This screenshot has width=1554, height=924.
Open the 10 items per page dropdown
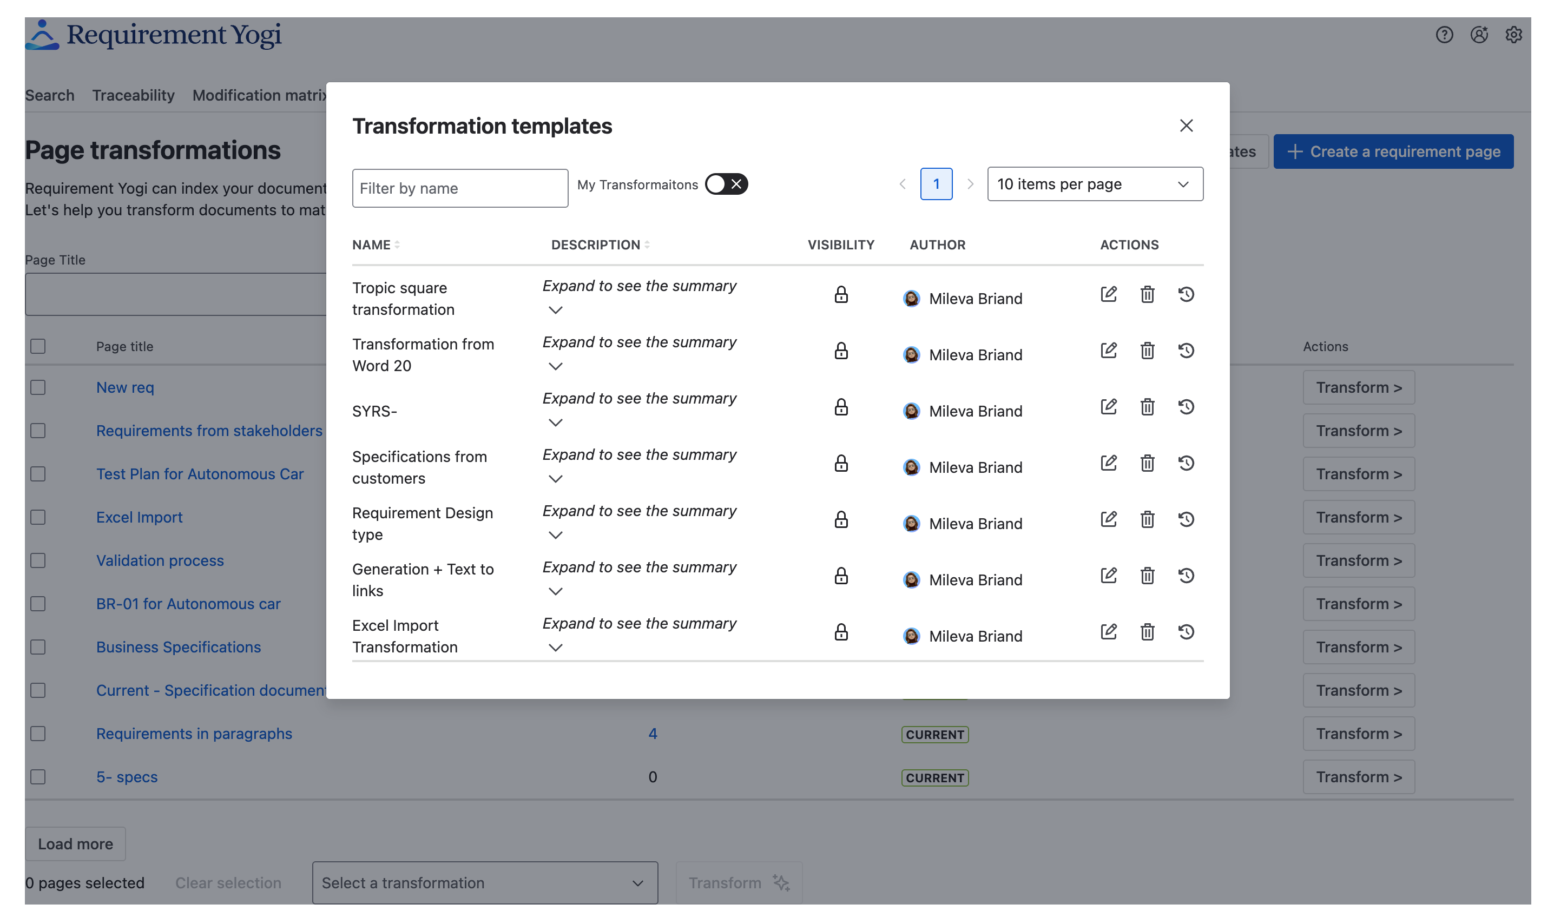[x=1095, y=184]
